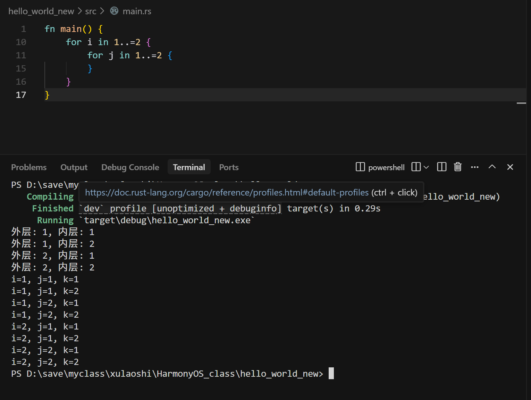
Task: Click line number 1 in the gutter
Action: [x=24, y=29]
